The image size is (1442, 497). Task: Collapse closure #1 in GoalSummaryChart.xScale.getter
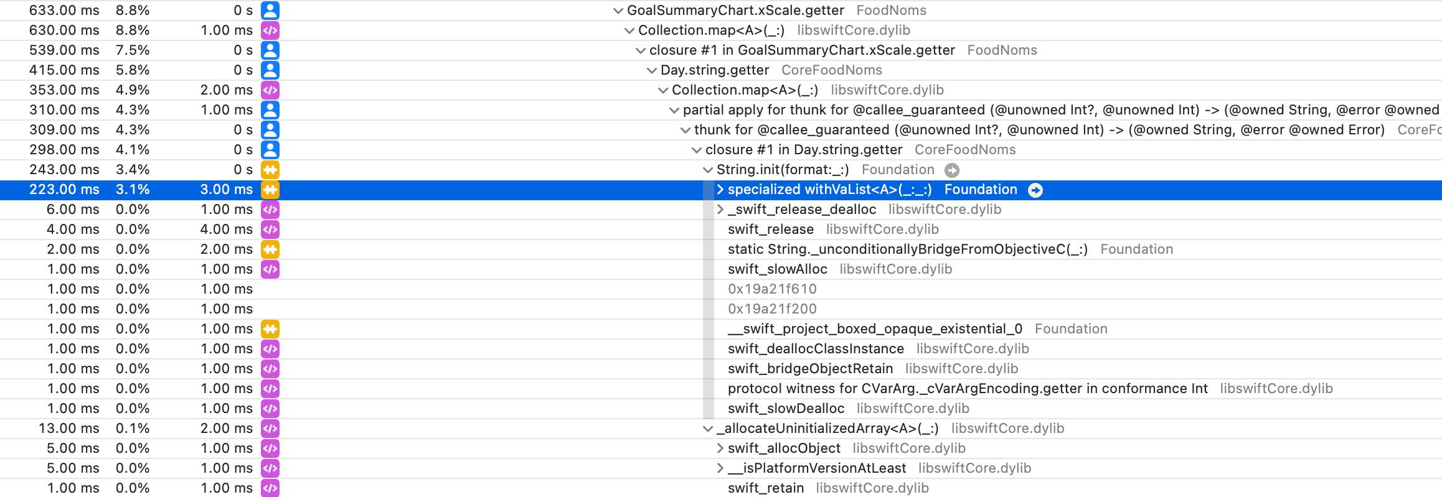click(640, 50)
